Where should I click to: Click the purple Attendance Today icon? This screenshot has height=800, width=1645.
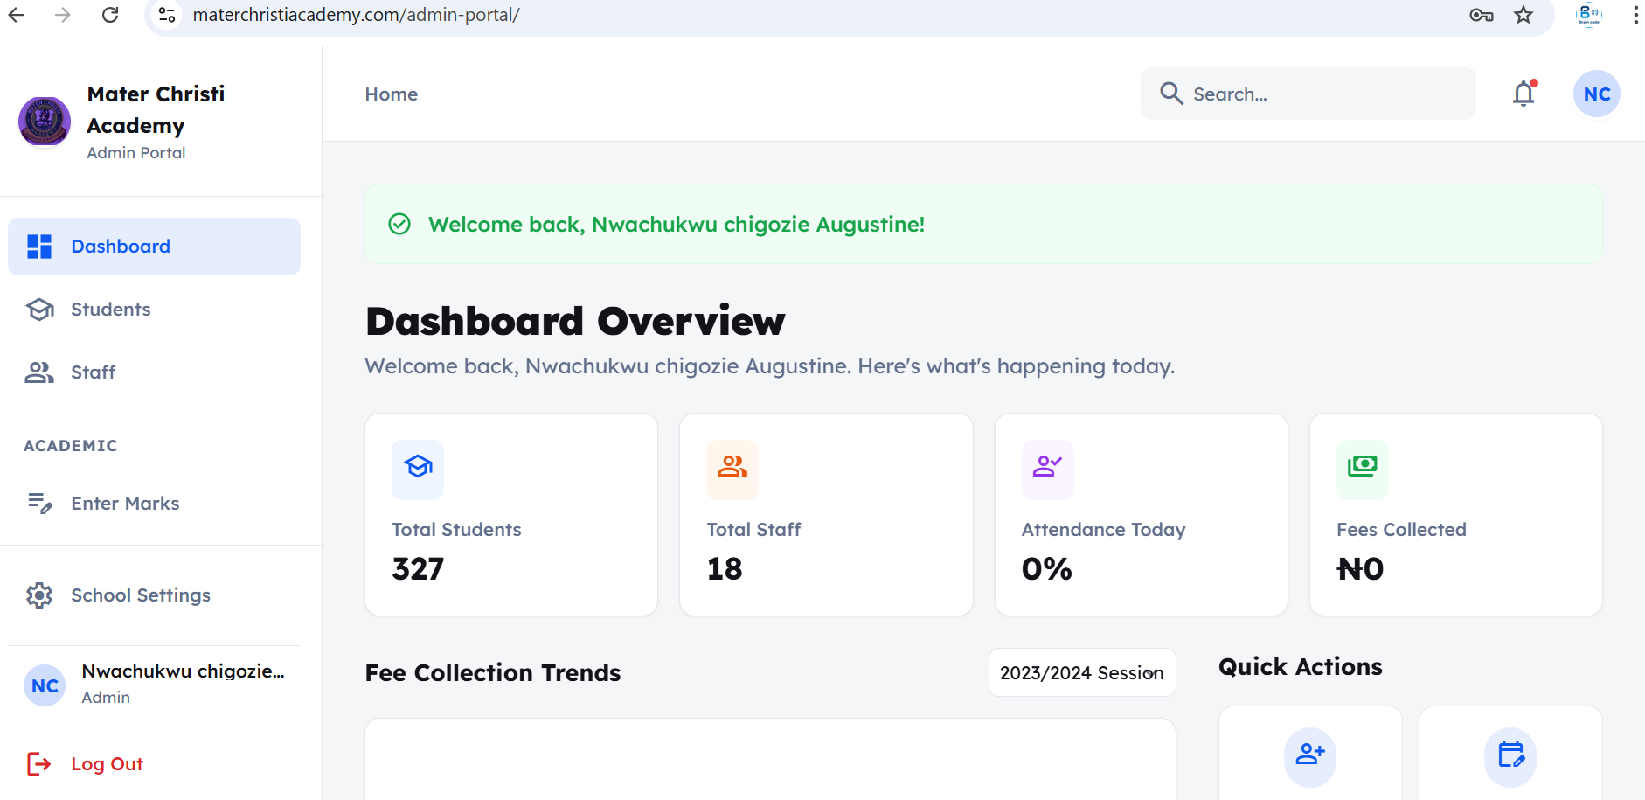(1047, 468)
